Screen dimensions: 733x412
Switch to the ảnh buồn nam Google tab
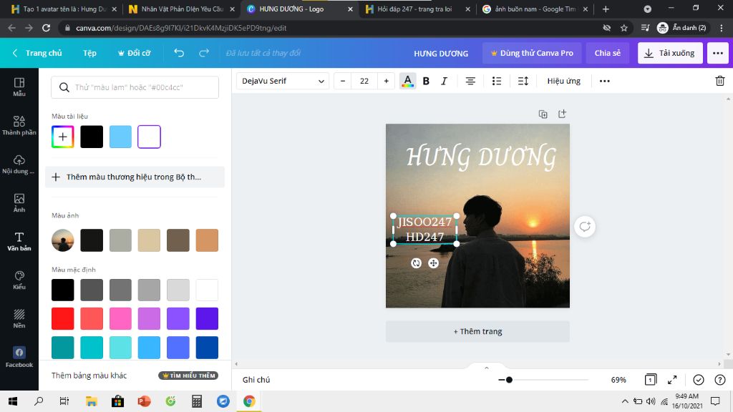[534, 9]
